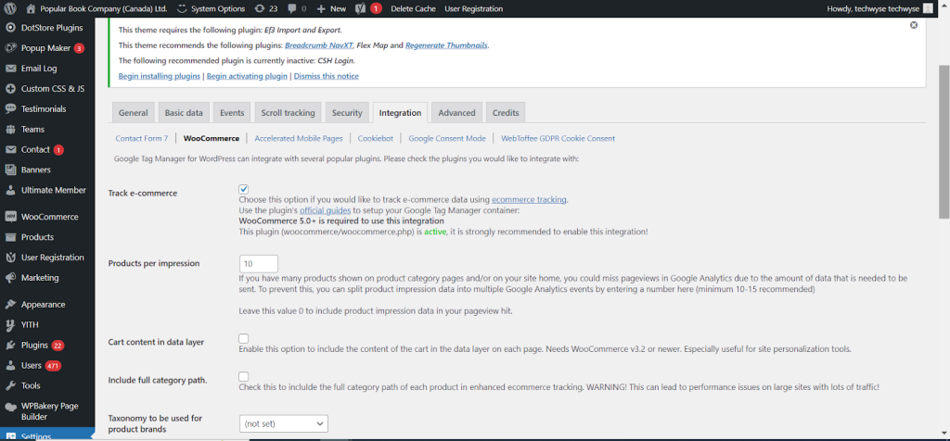Open Appearance in the sidebar menu

(43, 304)
